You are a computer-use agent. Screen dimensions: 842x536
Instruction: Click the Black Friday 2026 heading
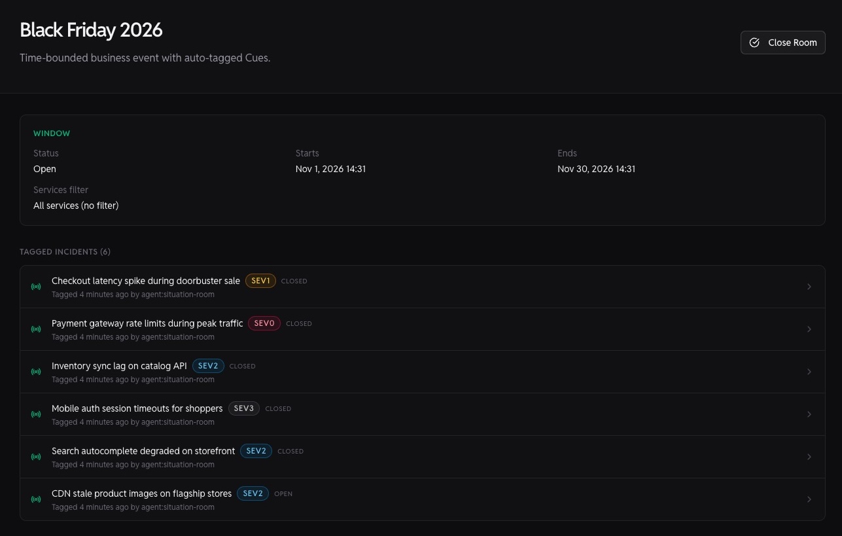pos(91,30)
